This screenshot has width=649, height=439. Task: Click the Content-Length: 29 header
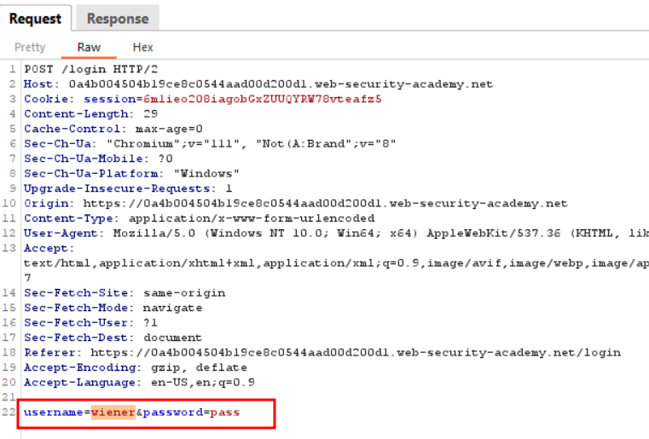(x=90, y=113)
